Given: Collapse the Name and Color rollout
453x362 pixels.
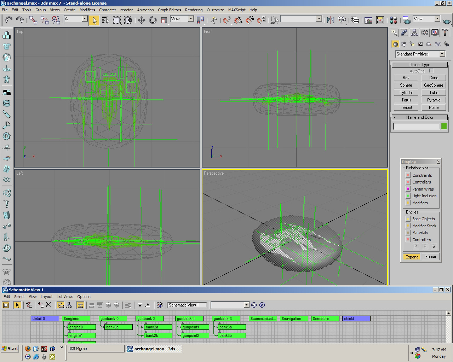Looking at the screenshot, I should pyautogui.click(x=420, y=117).
